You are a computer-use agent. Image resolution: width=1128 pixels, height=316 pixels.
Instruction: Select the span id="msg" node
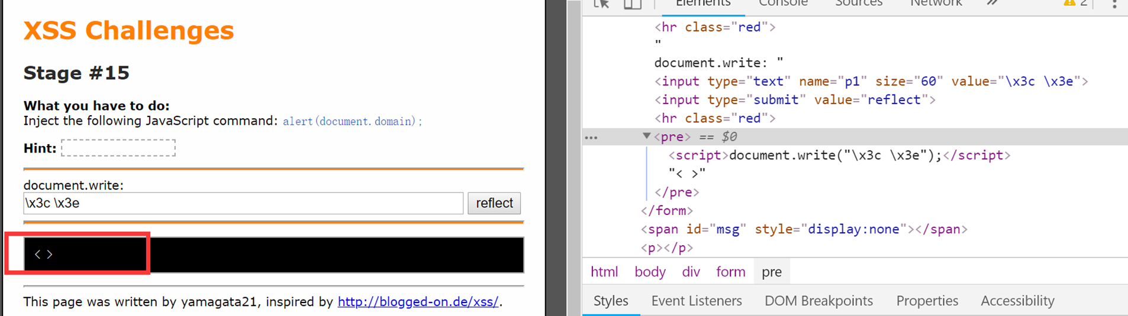click(x=804, y=229)
